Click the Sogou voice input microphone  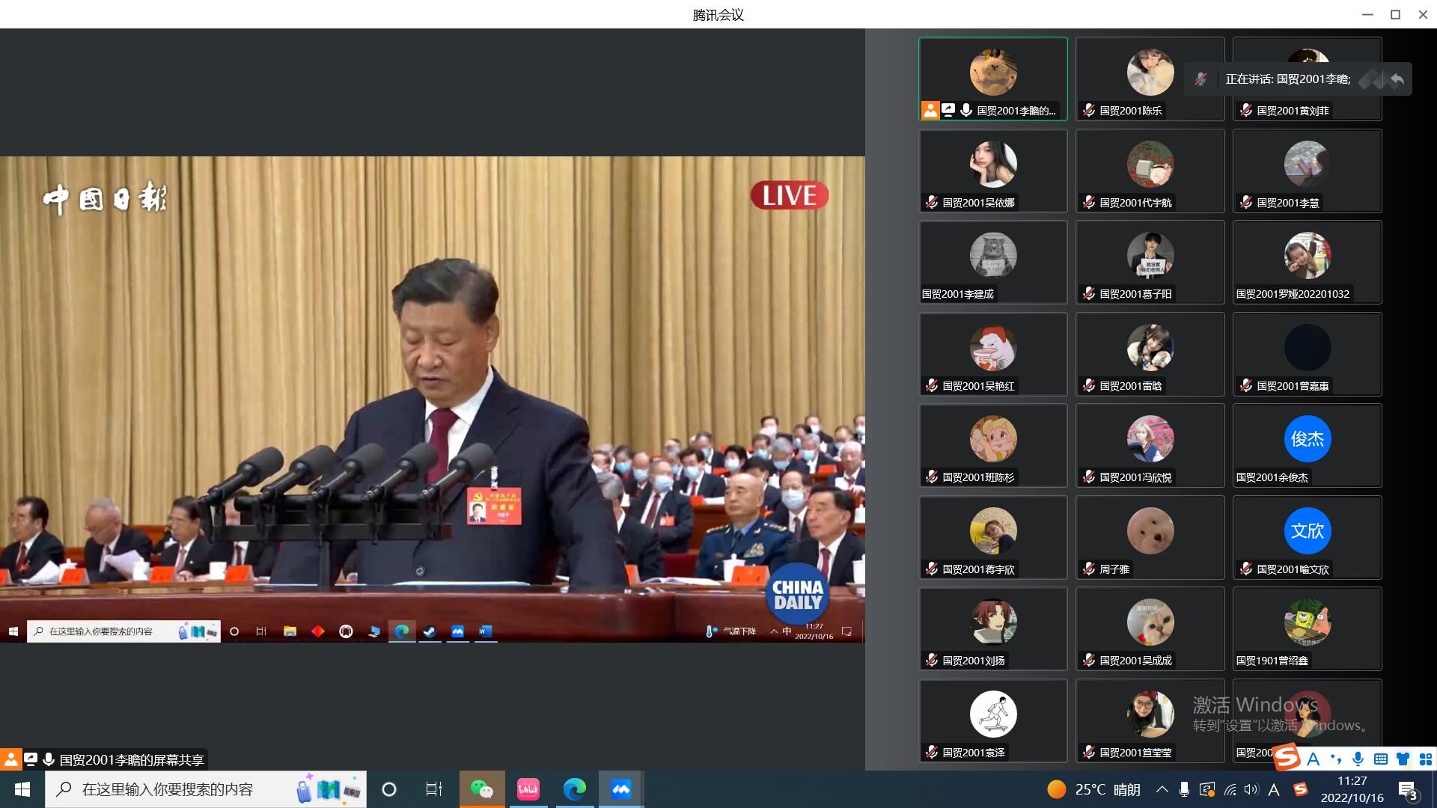click(x=1358, y=759)
